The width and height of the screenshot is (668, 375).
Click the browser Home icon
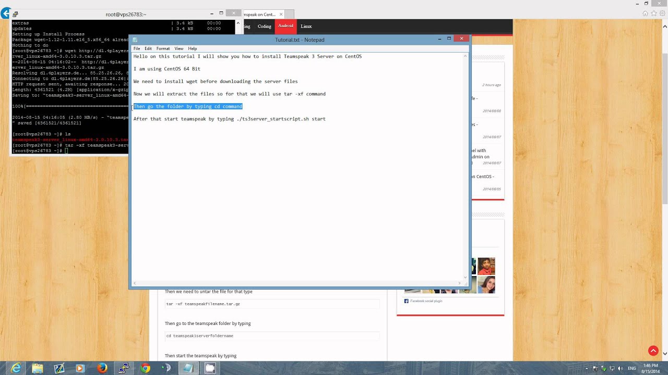point(646,14)
